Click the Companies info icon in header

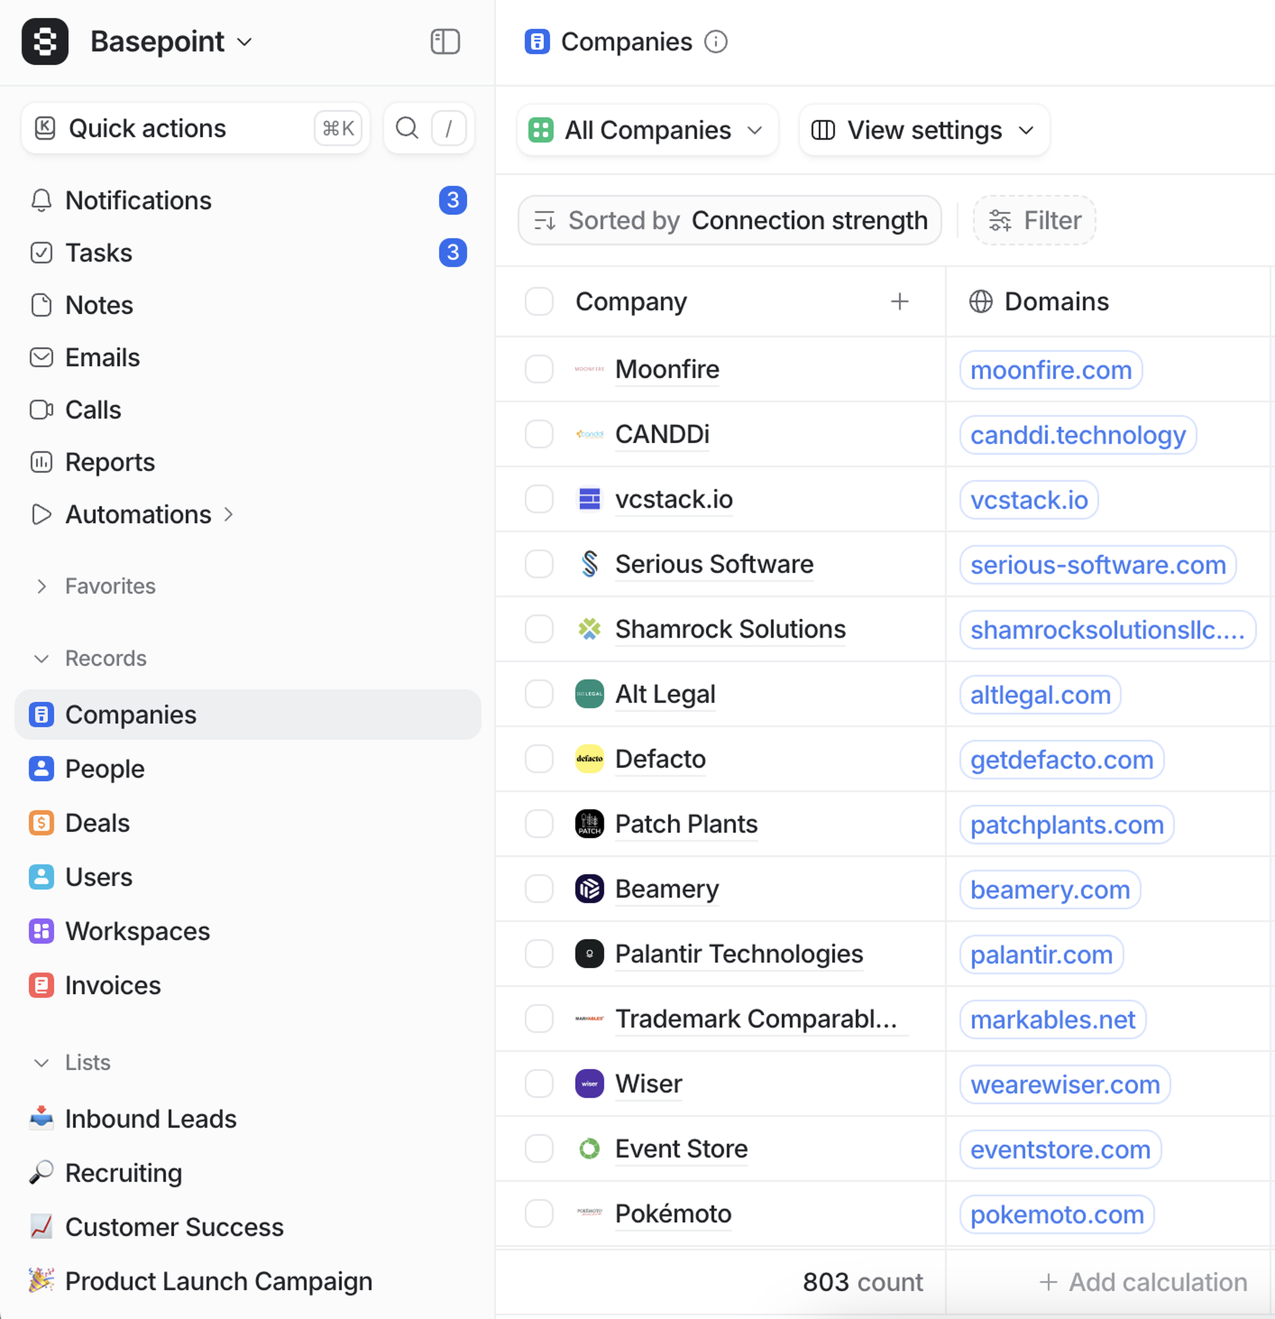716,42
